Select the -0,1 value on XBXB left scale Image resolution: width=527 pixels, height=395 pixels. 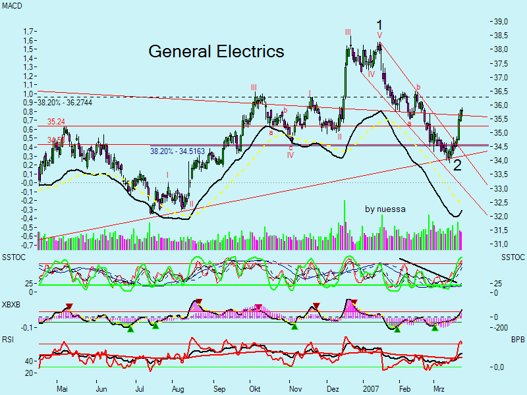27,327
